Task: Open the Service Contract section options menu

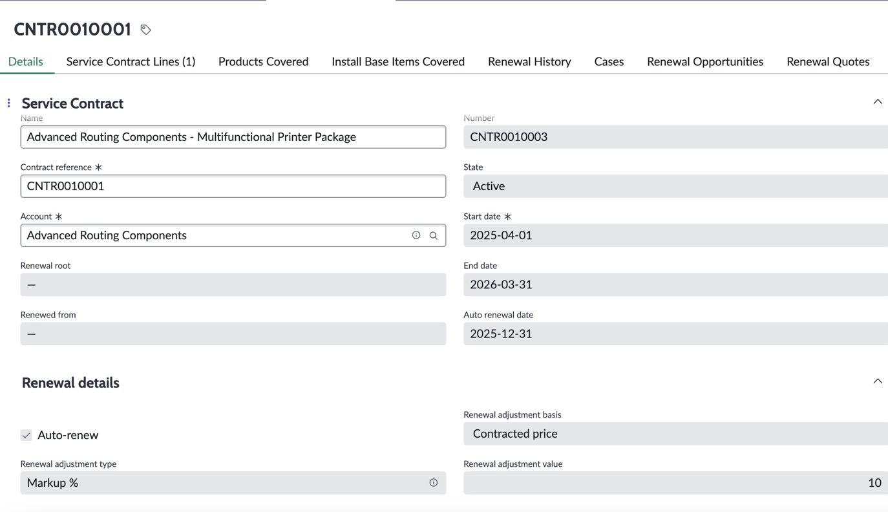Action: point(9,103)
